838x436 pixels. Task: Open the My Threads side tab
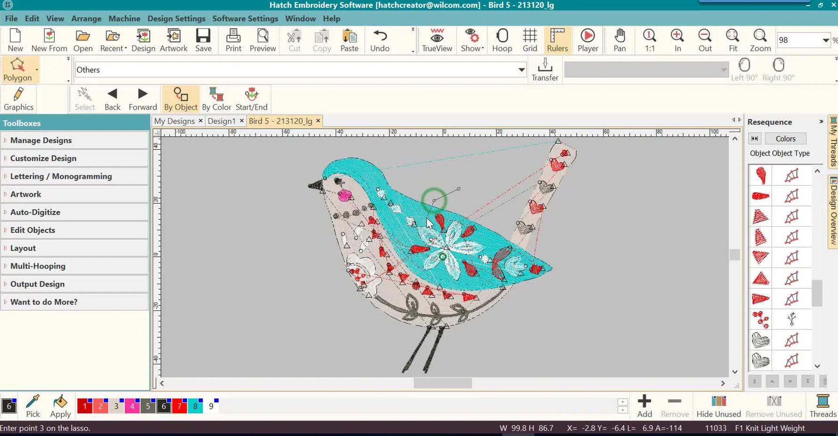(833, 142)
